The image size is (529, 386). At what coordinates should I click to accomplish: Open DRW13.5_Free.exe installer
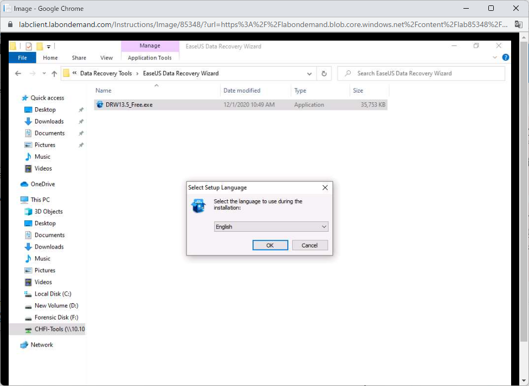129,104
